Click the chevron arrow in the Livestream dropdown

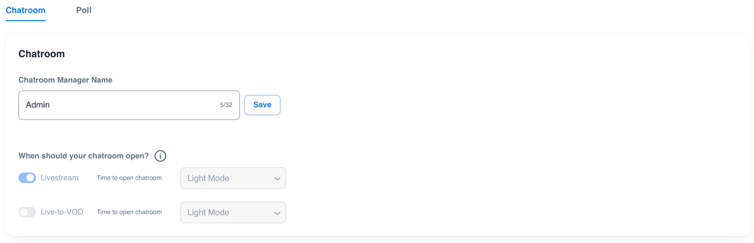coord(277,179)
